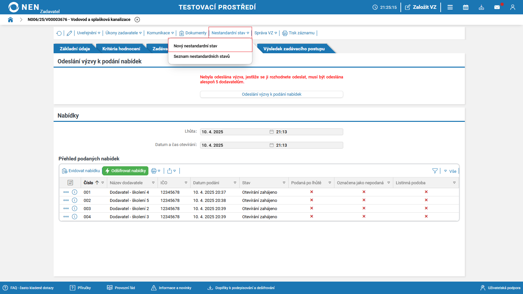Viewport: 523px width, 294px height.
Task: Open Podaná po lhůtě column filter arrow
Action: coord(330,183)
